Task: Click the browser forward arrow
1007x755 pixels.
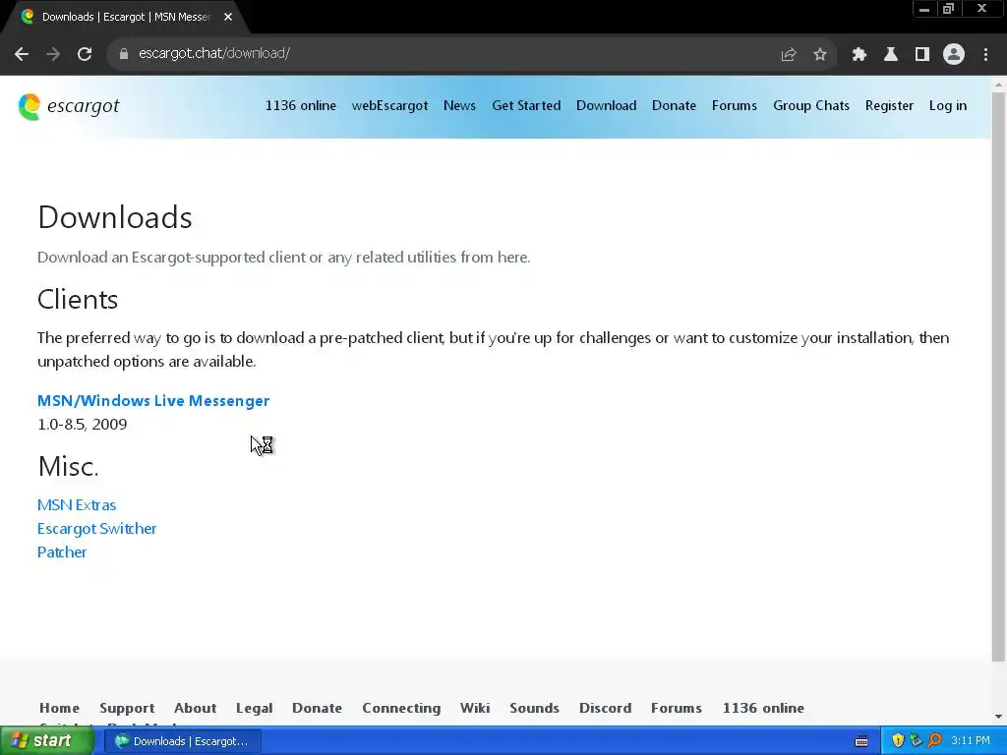Action: 53,54
